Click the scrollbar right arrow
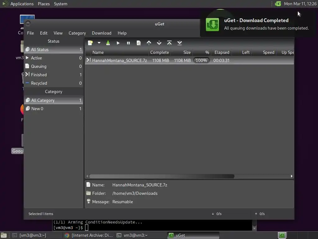318x239 pixels. click(292, 176)
